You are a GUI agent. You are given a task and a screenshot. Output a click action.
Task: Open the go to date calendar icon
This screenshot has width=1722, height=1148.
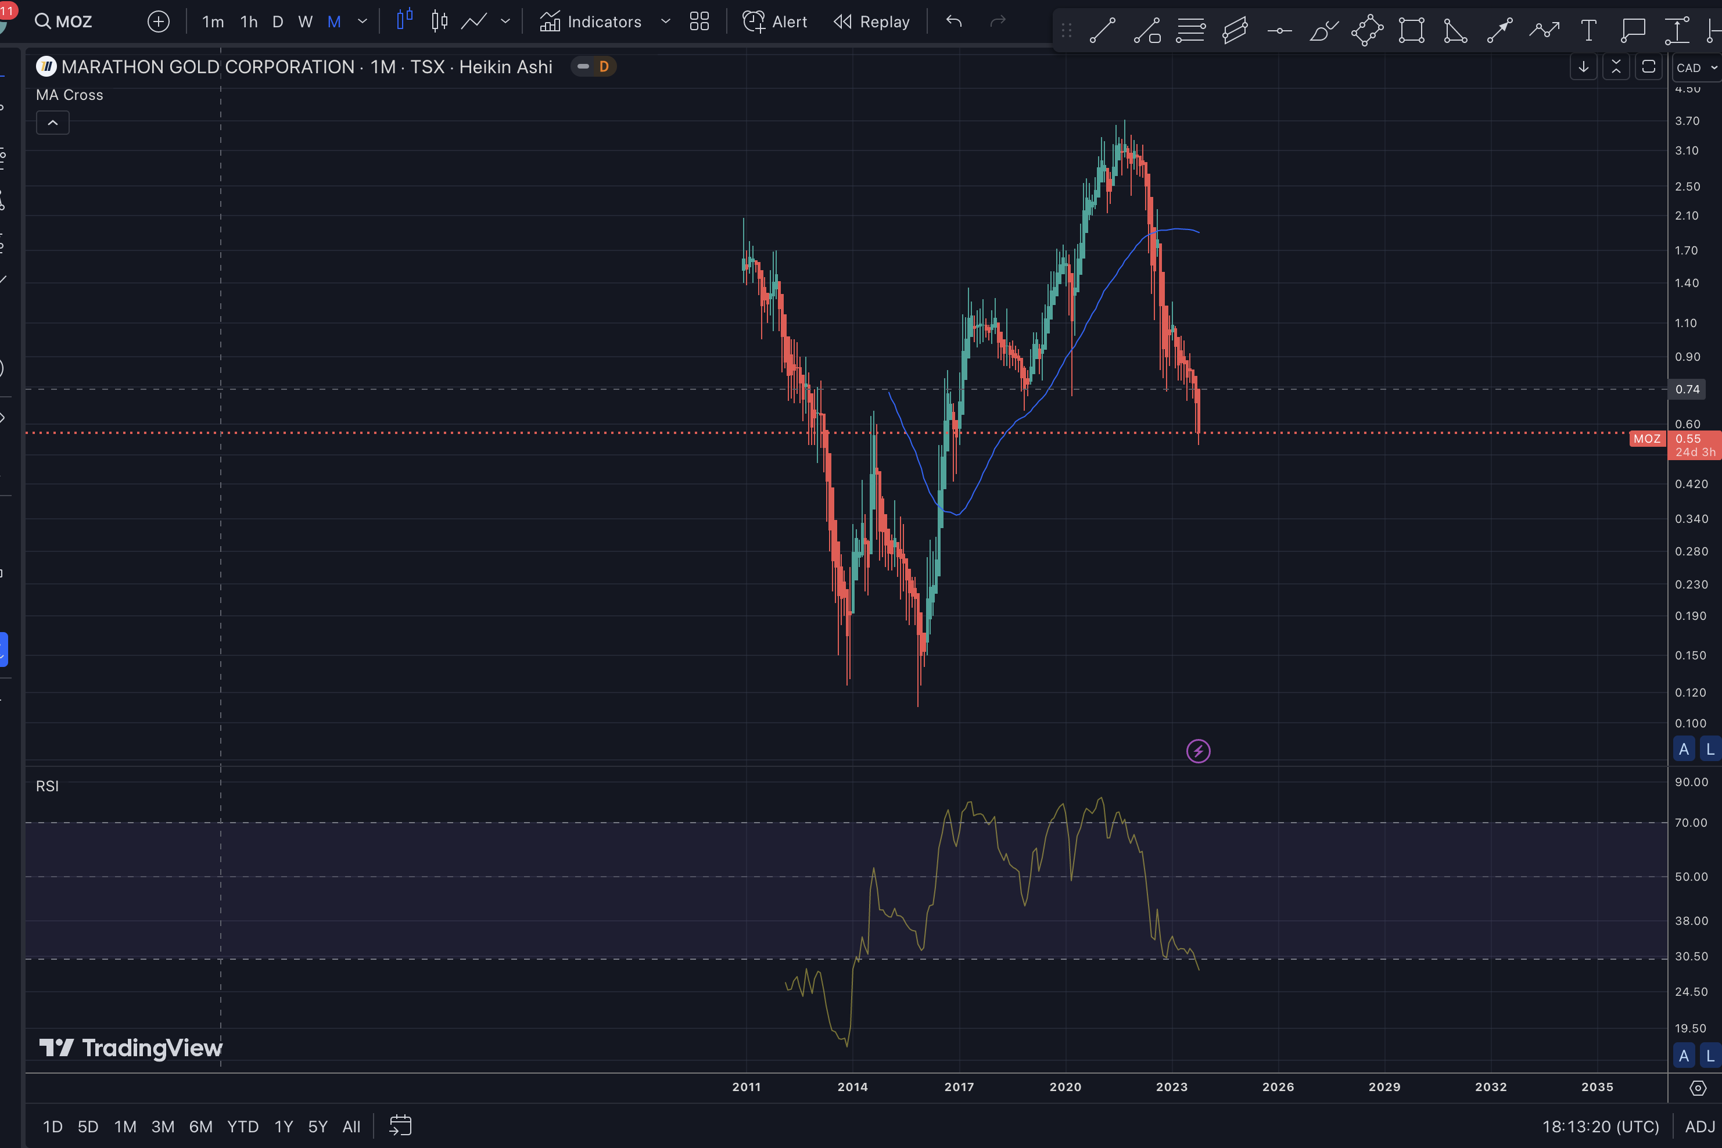[x=400, y=1125]
